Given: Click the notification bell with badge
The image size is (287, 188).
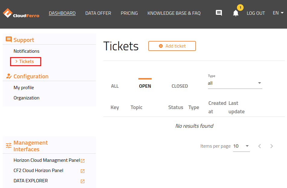Looking at the screenshot, I should (x=236, y=13).
